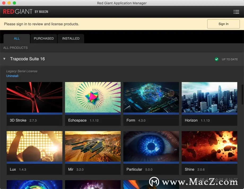Click the Particular product name
This screenshot has width=244, height=189.
134,169
